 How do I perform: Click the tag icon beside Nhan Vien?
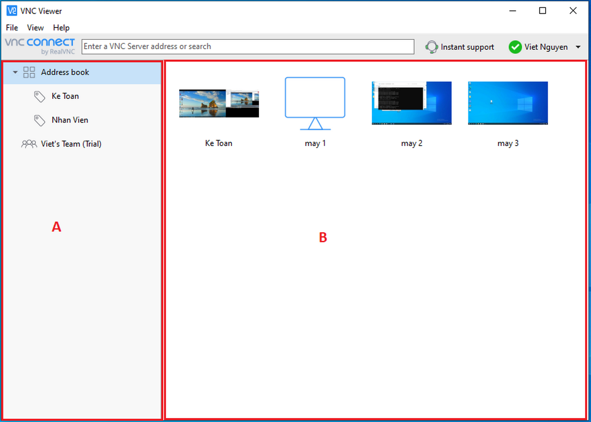tap(40, 120)
